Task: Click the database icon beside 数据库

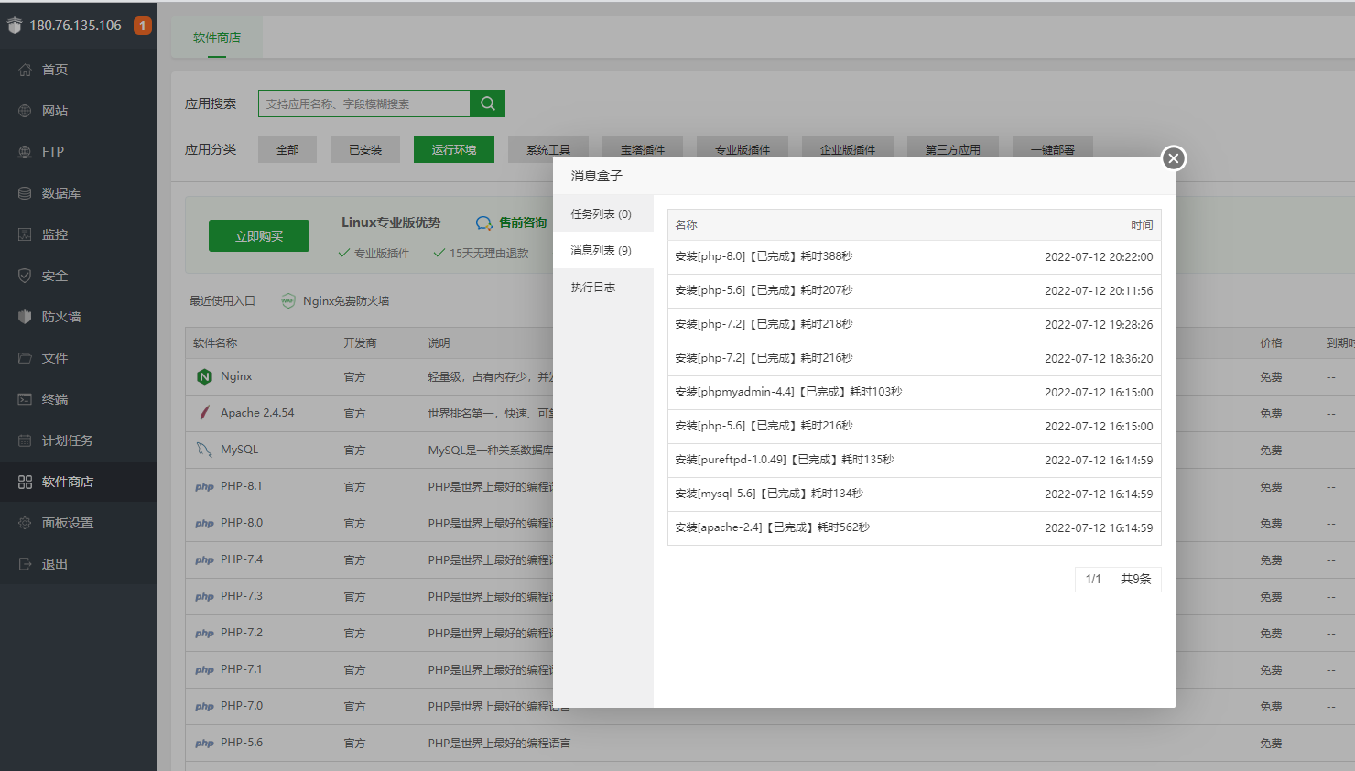Action: [25, 193]
